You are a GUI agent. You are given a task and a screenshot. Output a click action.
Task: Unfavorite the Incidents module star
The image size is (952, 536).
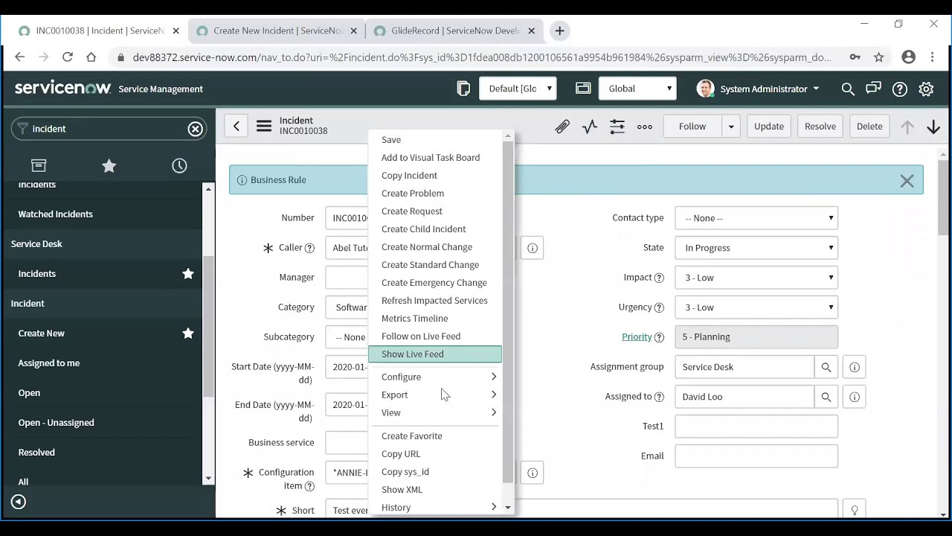(x=188, y=273)
